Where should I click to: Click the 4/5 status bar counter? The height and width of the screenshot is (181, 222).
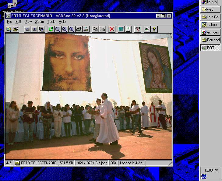[9, 163]
